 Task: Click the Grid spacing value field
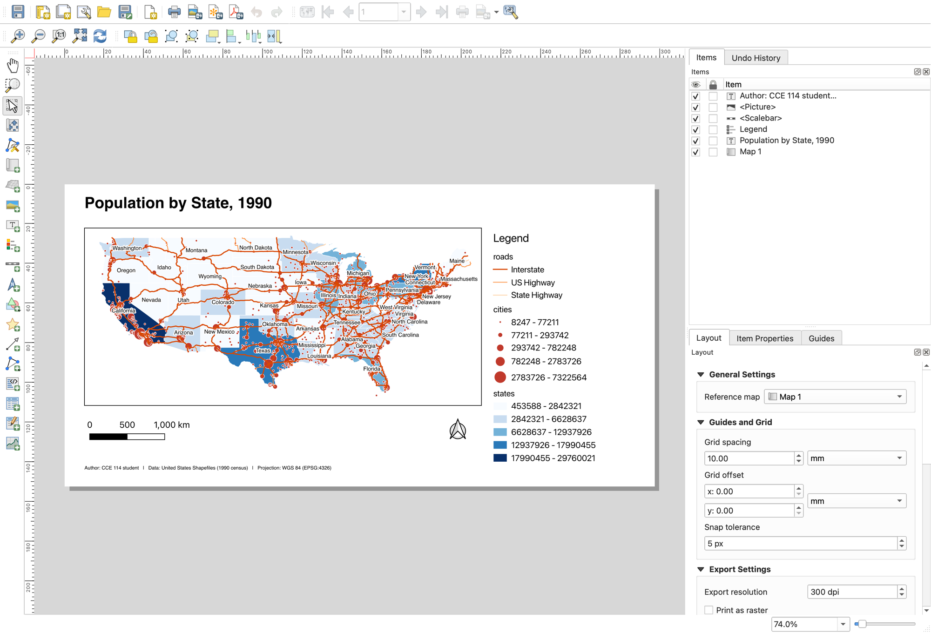pyautogui.click(x=749, y=458)
